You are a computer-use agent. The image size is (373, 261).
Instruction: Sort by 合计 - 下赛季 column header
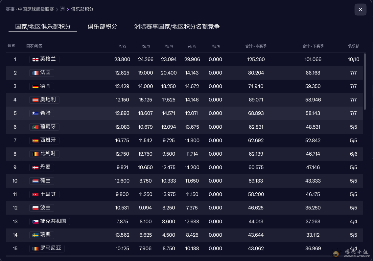(313, 46)
